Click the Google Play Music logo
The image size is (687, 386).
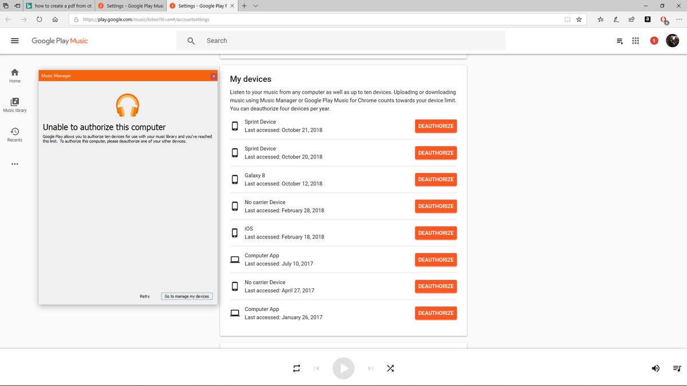point(60,41)
